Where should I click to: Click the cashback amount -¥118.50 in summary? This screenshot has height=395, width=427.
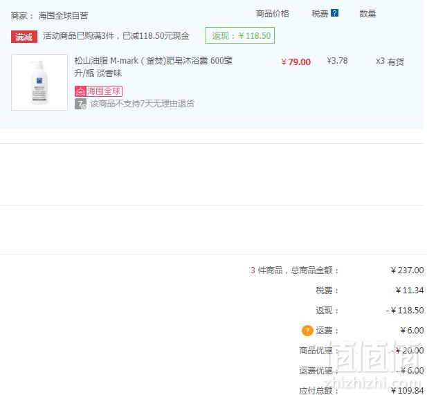tap(405, 310)
